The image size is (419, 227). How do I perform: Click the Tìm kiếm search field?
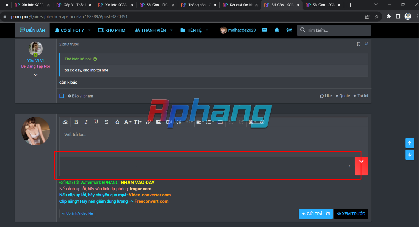click(334, 30)
